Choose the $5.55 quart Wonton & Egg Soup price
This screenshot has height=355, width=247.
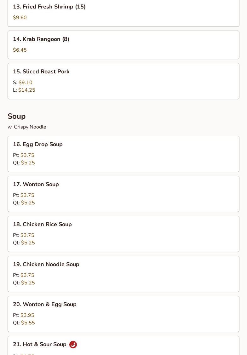(x=28, y=323)
